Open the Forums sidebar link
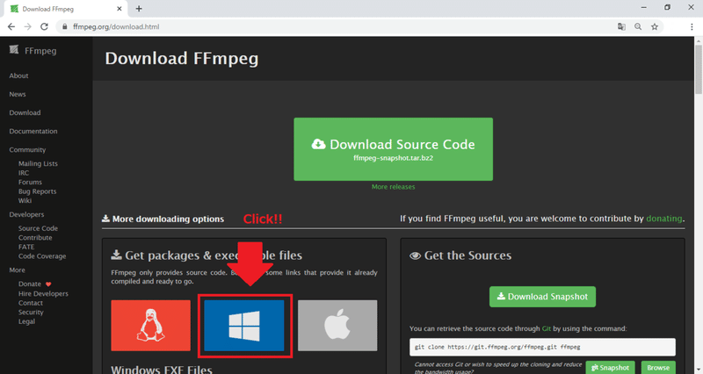 click(x=30, y=183)
